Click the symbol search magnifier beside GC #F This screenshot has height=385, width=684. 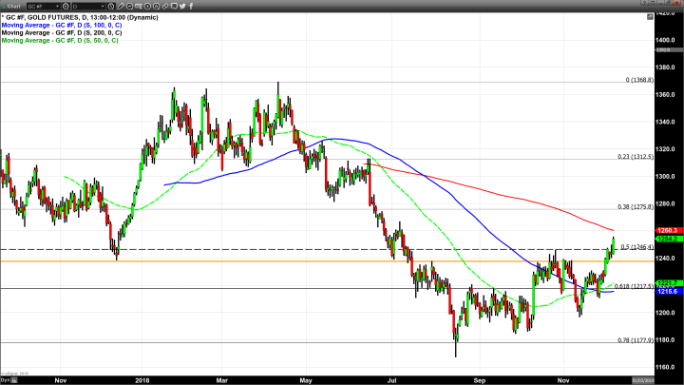click(66, 6)
